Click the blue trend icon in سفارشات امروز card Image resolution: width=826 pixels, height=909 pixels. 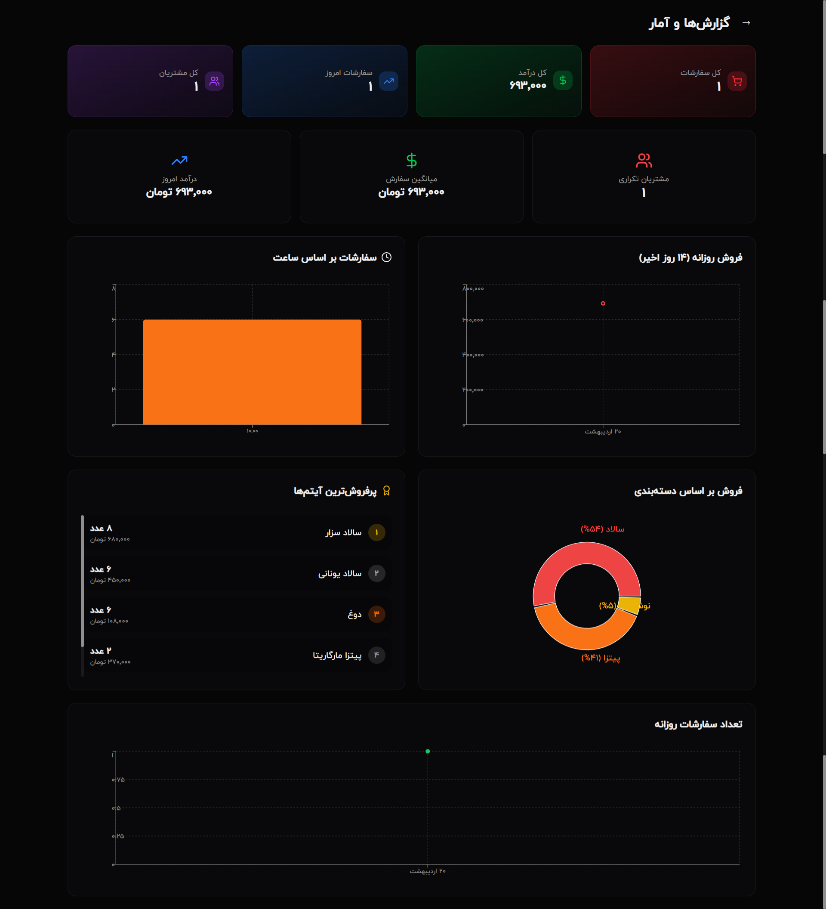[x=388, y=81]
